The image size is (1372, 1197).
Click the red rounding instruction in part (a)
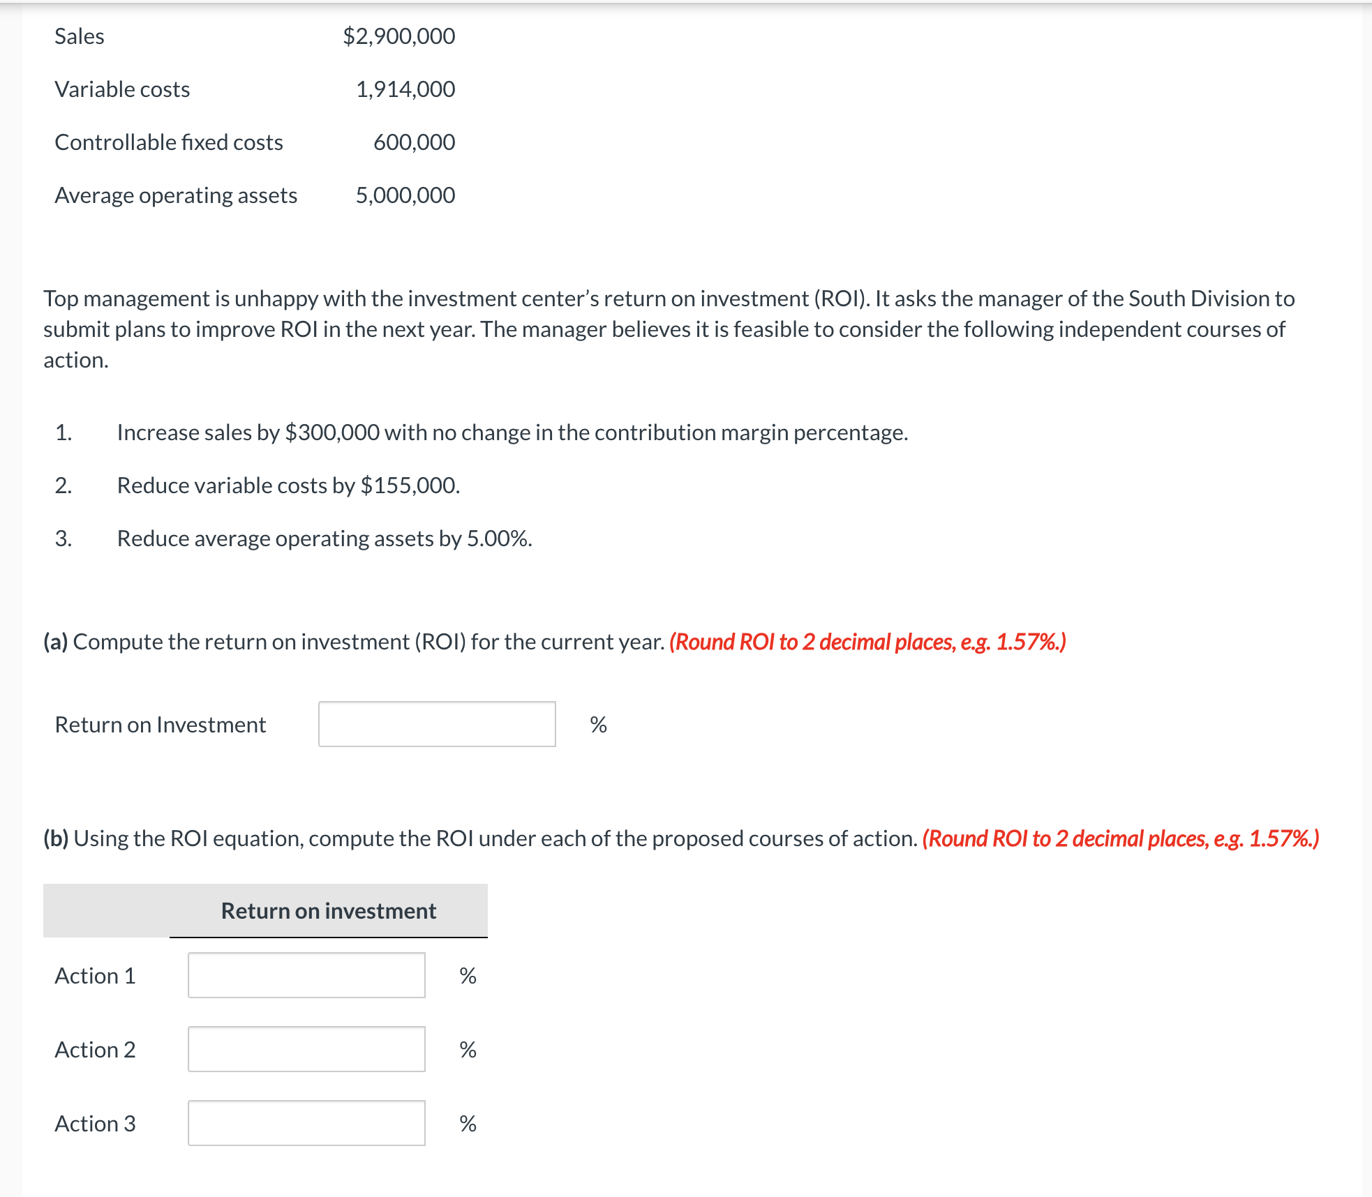coord(867,642)
